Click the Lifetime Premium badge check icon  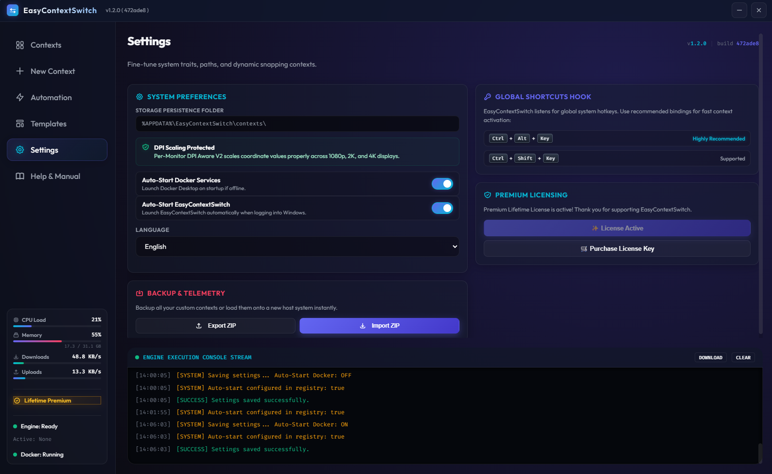coord(18,401)
